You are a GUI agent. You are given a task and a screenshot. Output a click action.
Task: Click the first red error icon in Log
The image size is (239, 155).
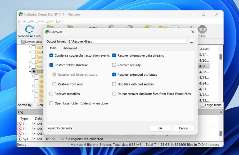pos(20,124)
